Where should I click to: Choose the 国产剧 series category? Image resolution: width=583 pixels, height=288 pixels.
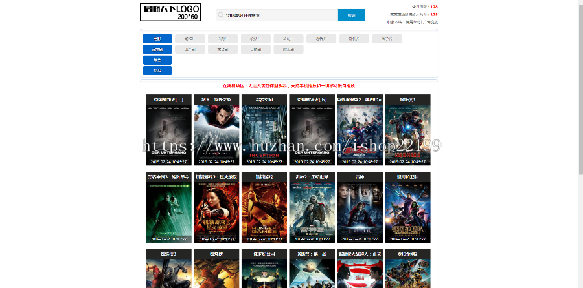click(190, 49)
